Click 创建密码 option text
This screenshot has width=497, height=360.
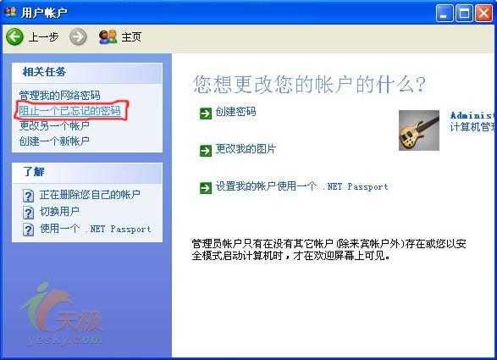pyautogui.click(x=236, y=111)
